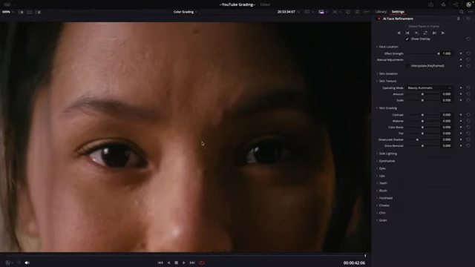475x267 pixels.
Task: Jump to first frame in viewer transport
Action: [160, 263]
